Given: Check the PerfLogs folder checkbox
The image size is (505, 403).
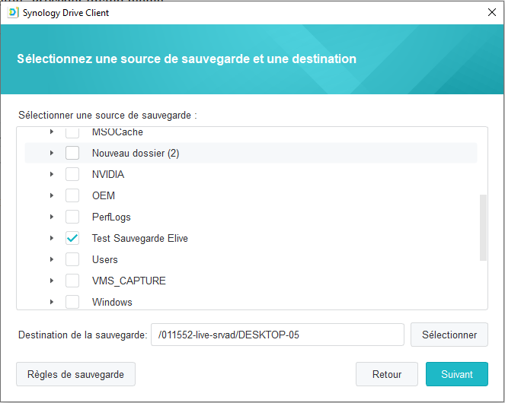Looking at the screenshot, I should [72, 217].
